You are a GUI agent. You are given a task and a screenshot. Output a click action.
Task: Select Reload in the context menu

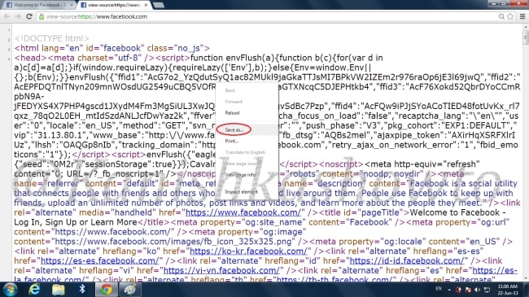click(232, 113)
